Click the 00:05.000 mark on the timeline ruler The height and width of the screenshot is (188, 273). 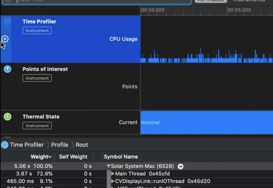[239, 10]
